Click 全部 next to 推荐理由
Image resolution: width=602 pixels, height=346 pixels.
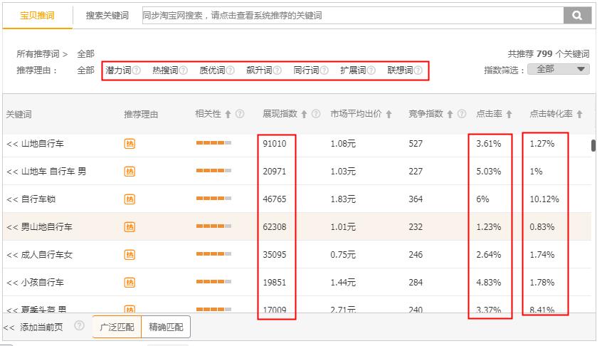coord(85,70)
